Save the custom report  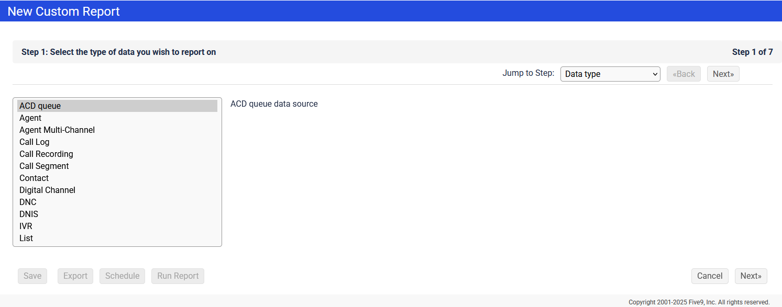[x=32, y=276]
